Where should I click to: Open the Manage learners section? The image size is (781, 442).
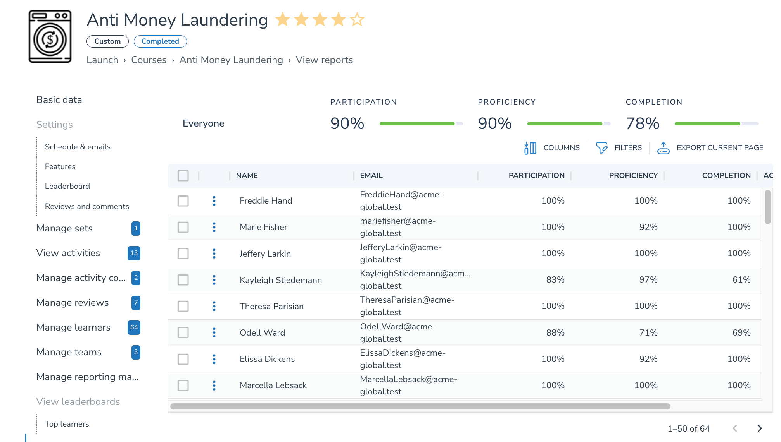[73, 327]
